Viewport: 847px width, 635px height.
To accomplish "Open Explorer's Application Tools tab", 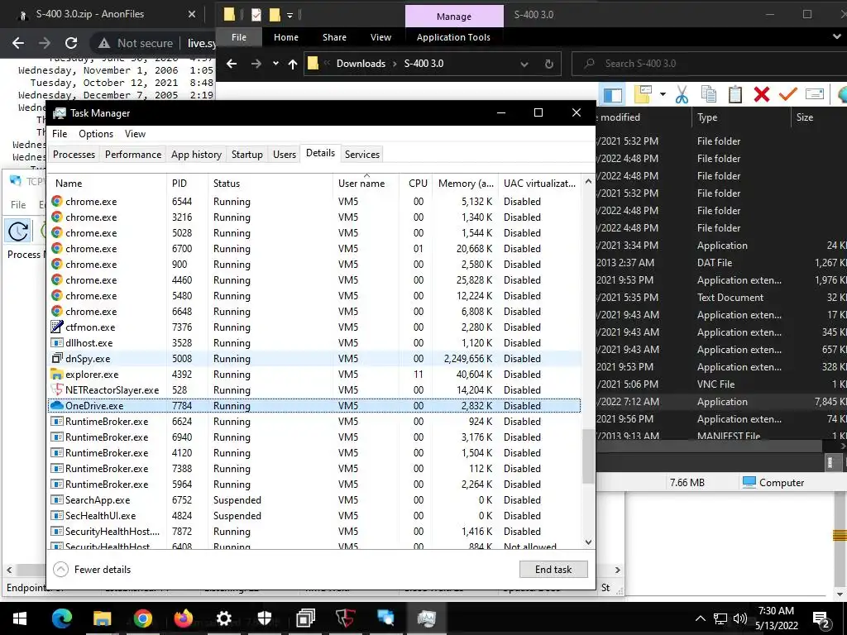I will [453, 37].
